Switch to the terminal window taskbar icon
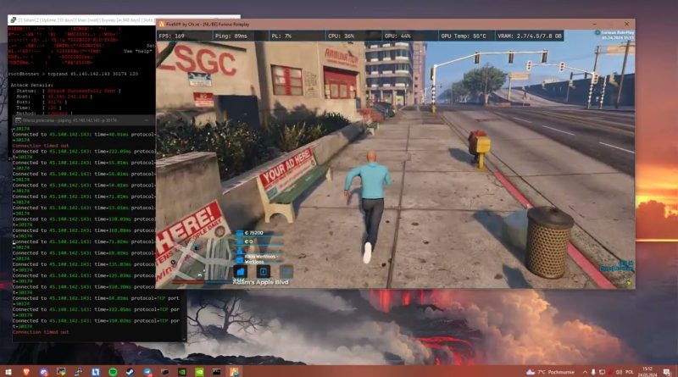 coord(216,372)
